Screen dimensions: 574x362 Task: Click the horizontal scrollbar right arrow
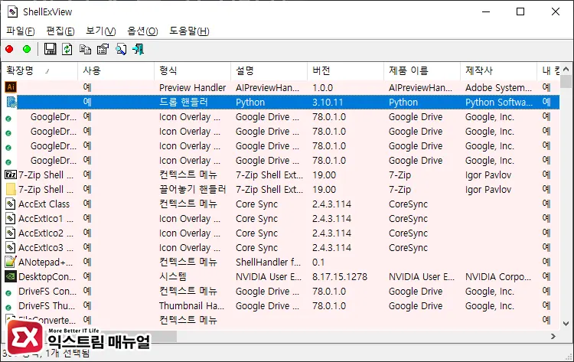point(553,336)
